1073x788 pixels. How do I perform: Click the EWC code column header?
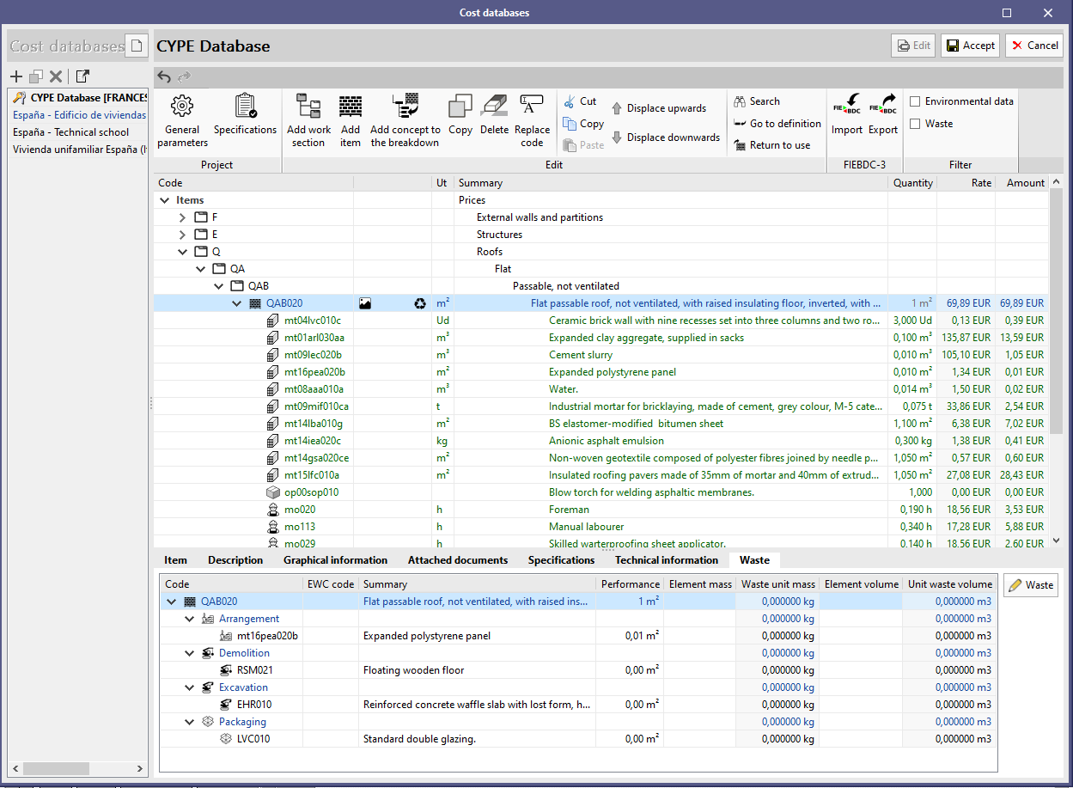pyautogui.click(x=331, y=584)
